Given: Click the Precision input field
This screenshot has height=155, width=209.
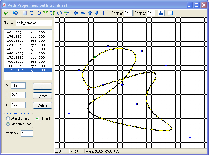Looking at the screenshot, I should (27, 133).
